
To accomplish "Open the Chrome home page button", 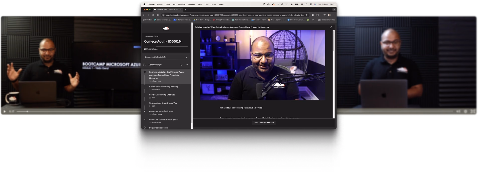I will [x=158, y=15].
